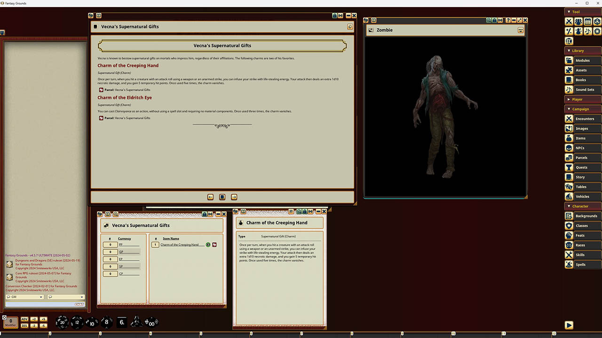
Task: Toggle the DIS disadvantage button
Action: (24, 325)
